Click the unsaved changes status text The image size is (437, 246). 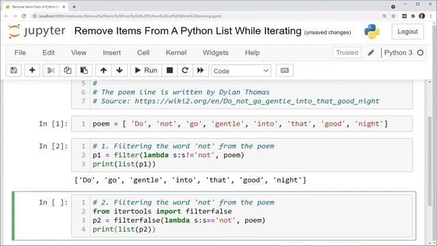(x=328, y=32)
